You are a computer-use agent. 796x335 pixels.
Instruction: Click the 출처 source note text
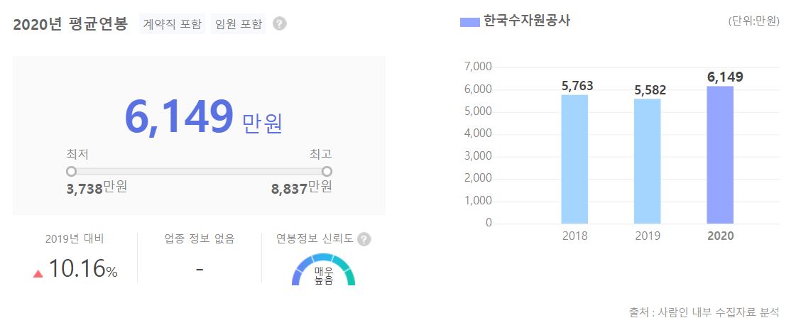tap(704, 312)
